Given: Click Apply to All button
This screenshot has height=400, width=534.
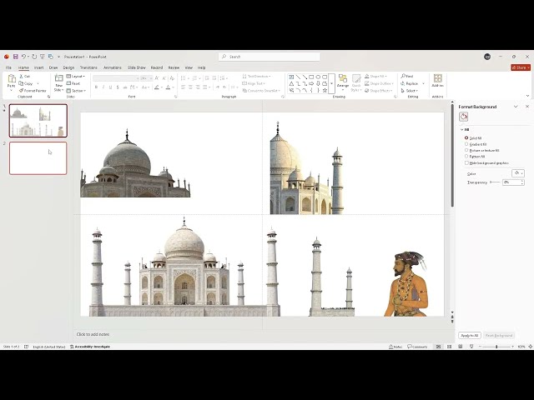Looking at the screenshot, I should click(x=470, y=335).
